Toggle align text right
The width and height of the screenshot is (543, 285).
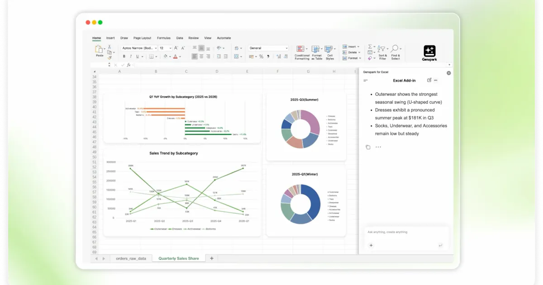point(208,57)
